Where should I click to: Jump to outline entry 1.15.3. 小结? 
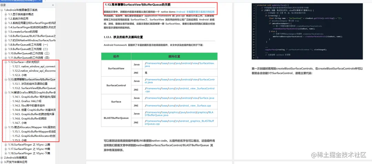19,140
